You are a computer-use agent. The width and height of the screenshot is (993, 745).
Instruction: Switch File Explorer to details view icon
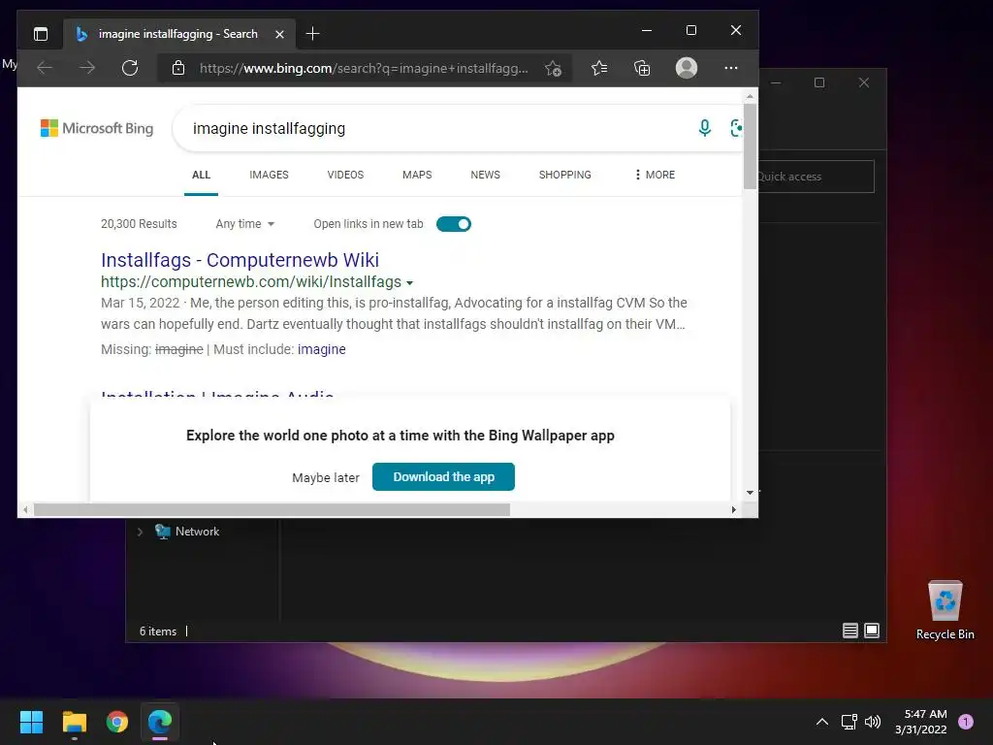click(850, 631)
